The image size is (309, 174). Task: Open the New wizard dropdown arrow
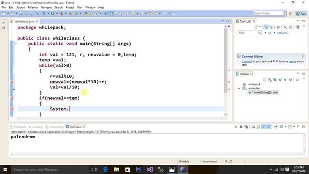tap(8, 14)
